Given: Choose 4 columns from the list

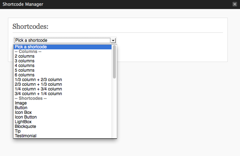Looking at the screenshot, I should tap(62, 66).
